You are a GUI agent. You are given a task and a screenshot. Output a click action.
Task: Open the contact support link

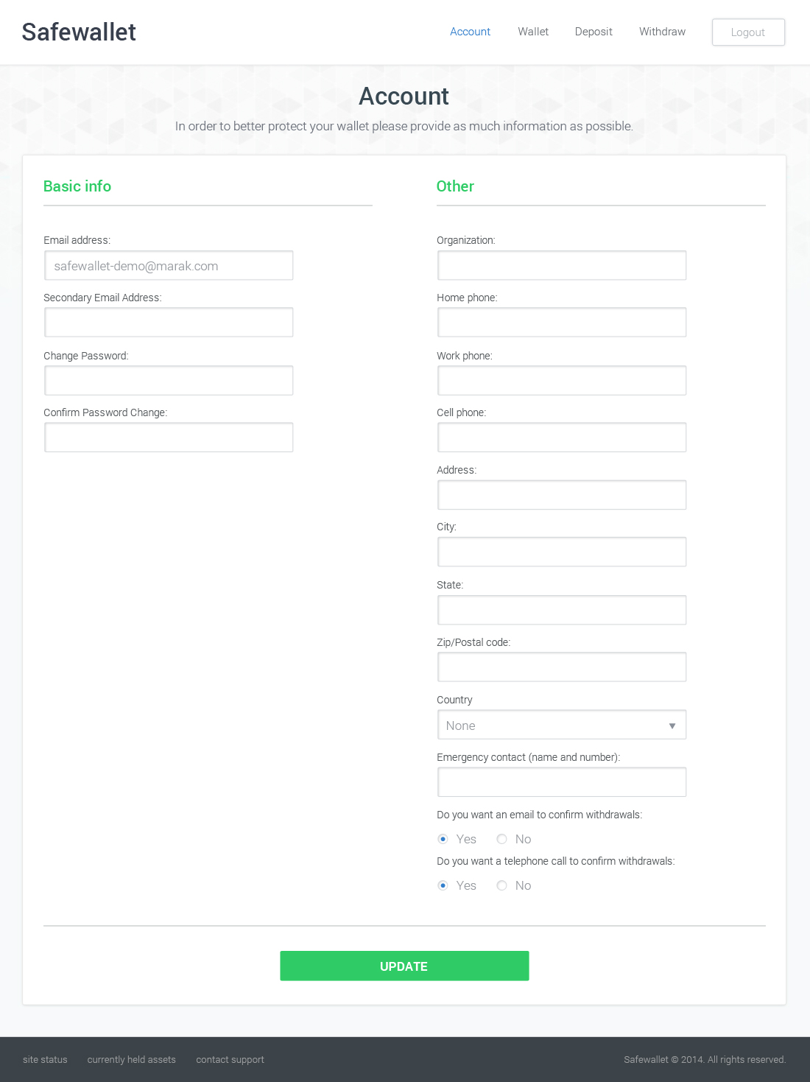click(x=230, y=1059)
